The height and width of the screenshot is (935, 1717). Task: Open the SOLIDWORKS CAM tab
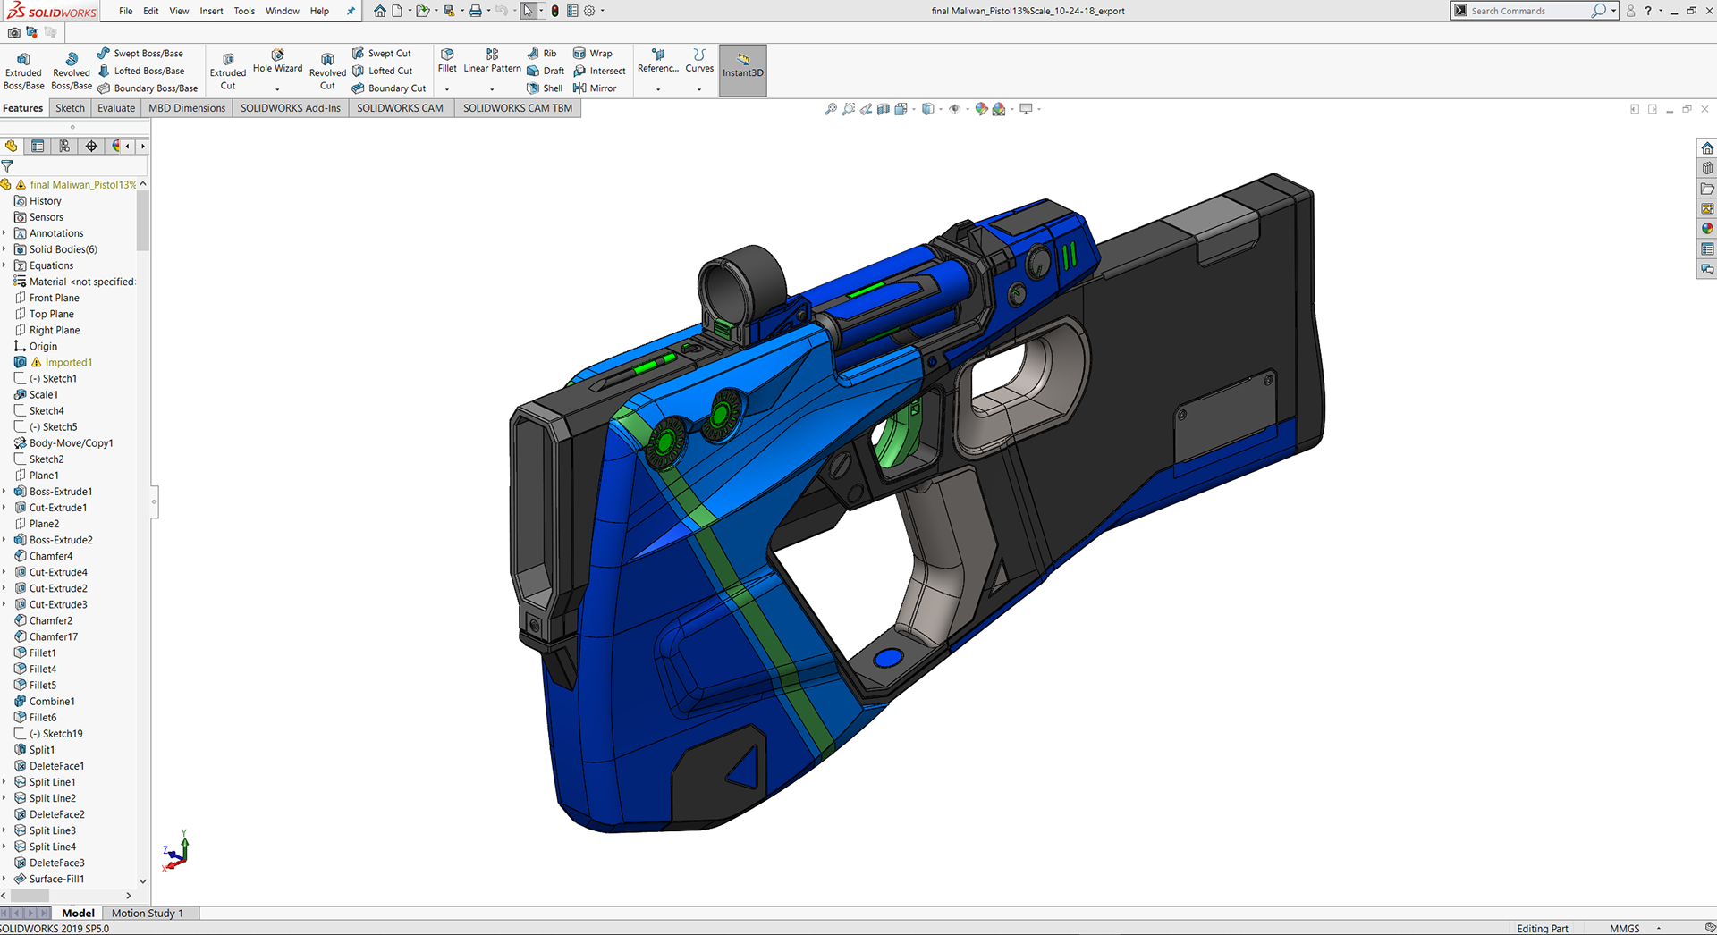tap(400, 108)
